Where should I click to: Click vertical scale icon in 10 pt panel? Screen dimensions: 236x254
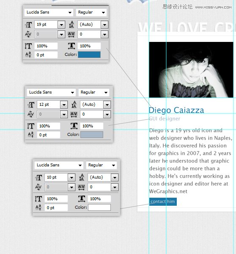pyautogui.click(x=38, y=199)
